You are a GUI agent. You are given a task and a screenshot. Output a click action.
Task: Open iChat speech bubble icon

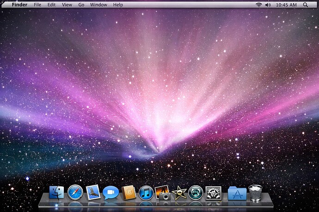coord(110,193)
